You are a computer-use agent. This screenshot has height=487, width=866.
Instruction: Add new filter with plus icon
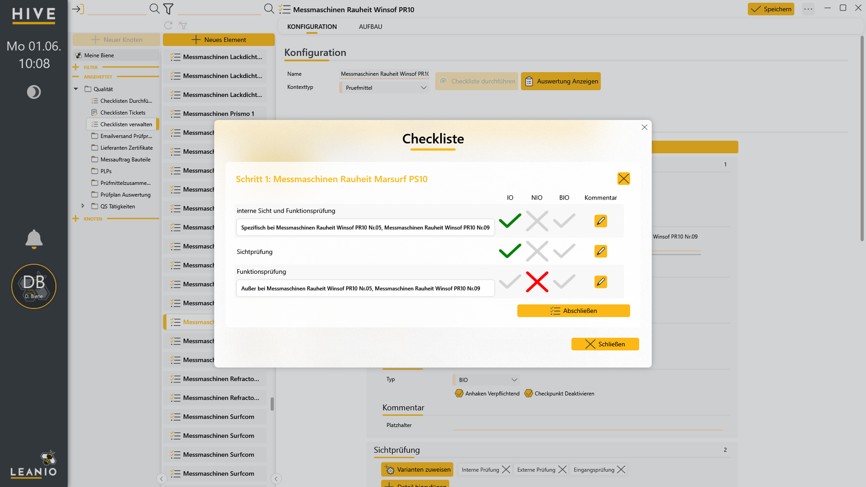click(75, 67)
